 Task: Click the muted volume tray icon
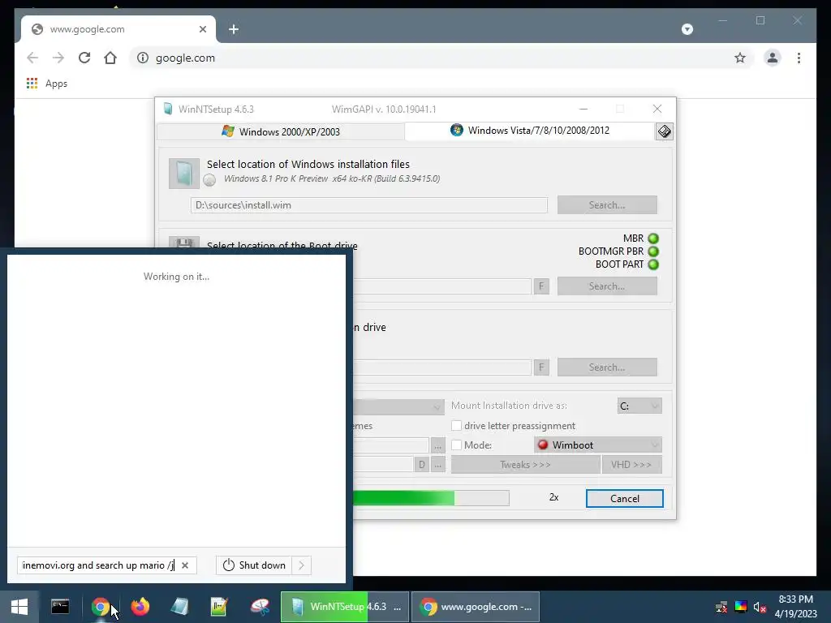(760, 607)
